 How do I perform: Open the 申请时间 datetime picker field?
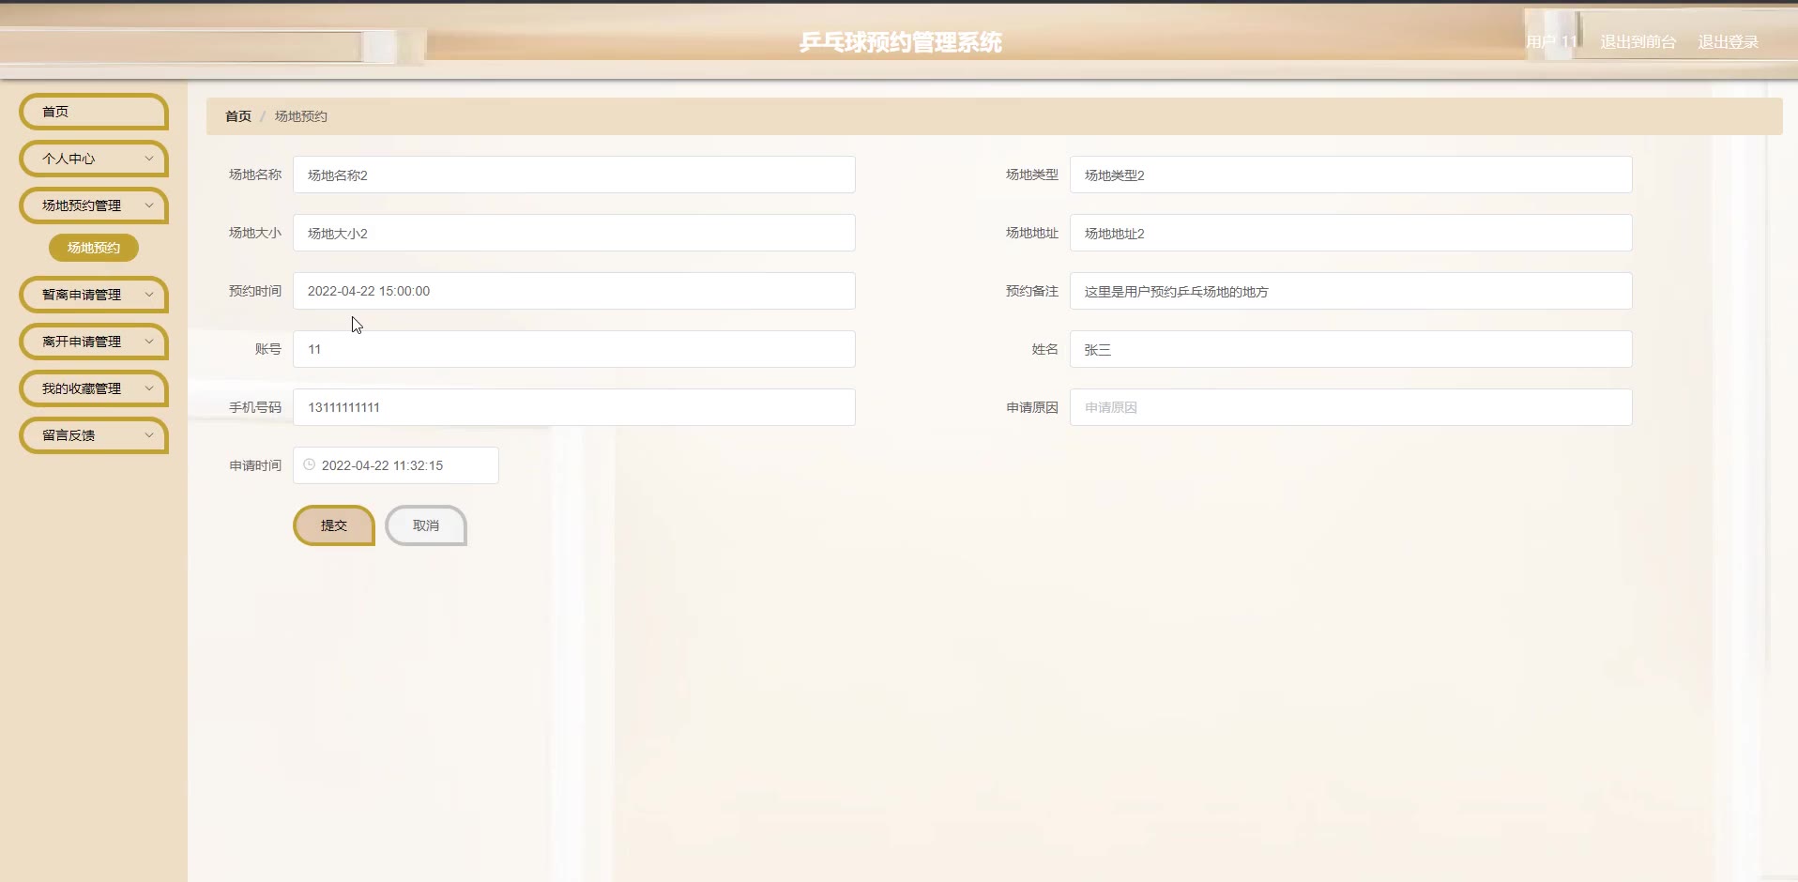click(396, 465)
